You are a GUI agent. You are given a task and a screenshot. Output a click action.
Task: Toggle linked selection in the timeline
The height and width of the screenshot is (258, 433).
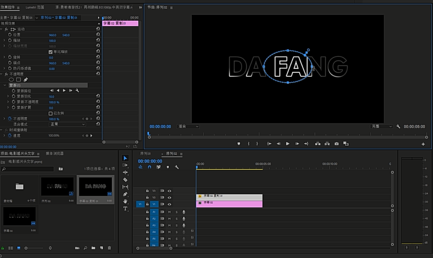[158, 167]
